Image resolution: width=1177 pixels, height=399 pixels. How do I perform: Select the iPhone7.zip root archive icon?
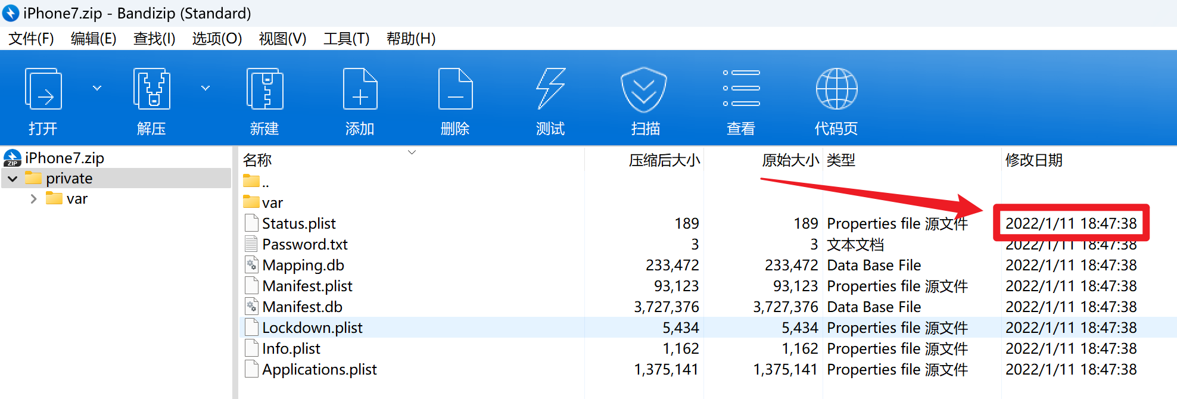[x=12, y=158]
